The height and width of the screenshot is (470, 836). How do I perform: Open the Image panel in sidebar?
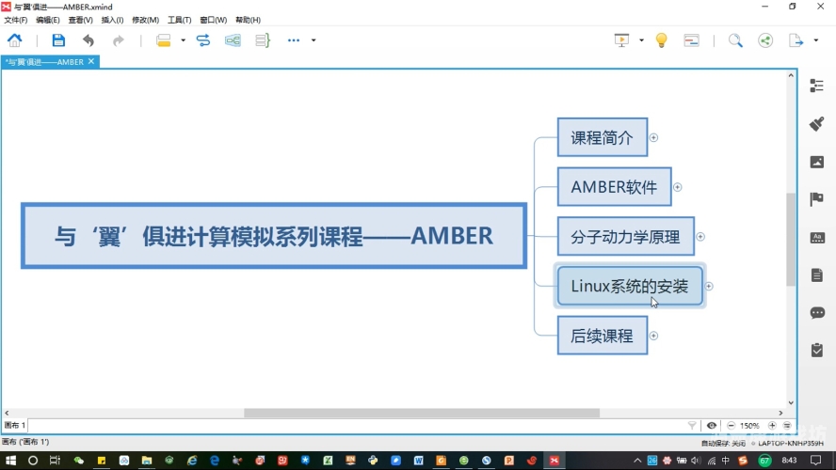817,162
